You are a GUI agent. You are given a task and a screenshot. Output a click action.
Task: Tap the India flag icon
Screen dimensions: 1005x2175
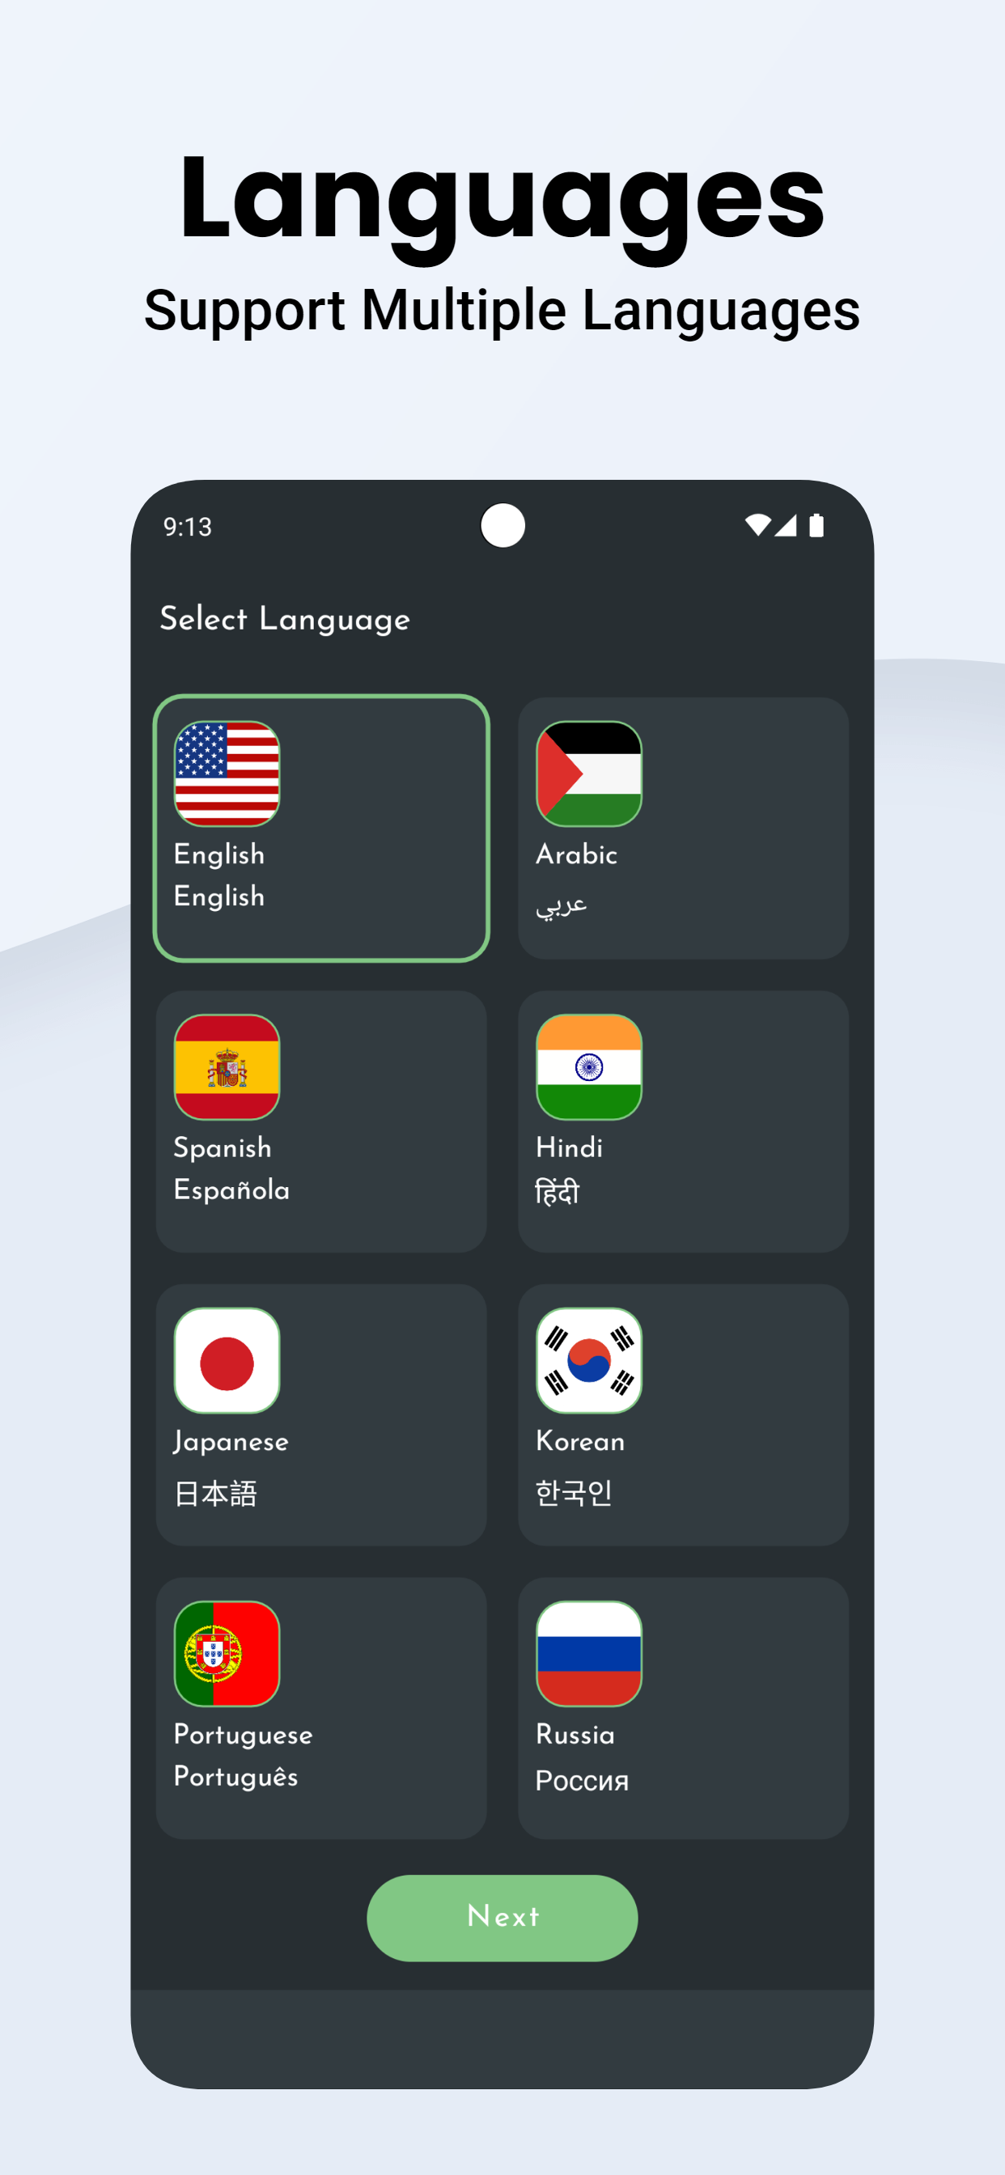[x=588, y=1067]
